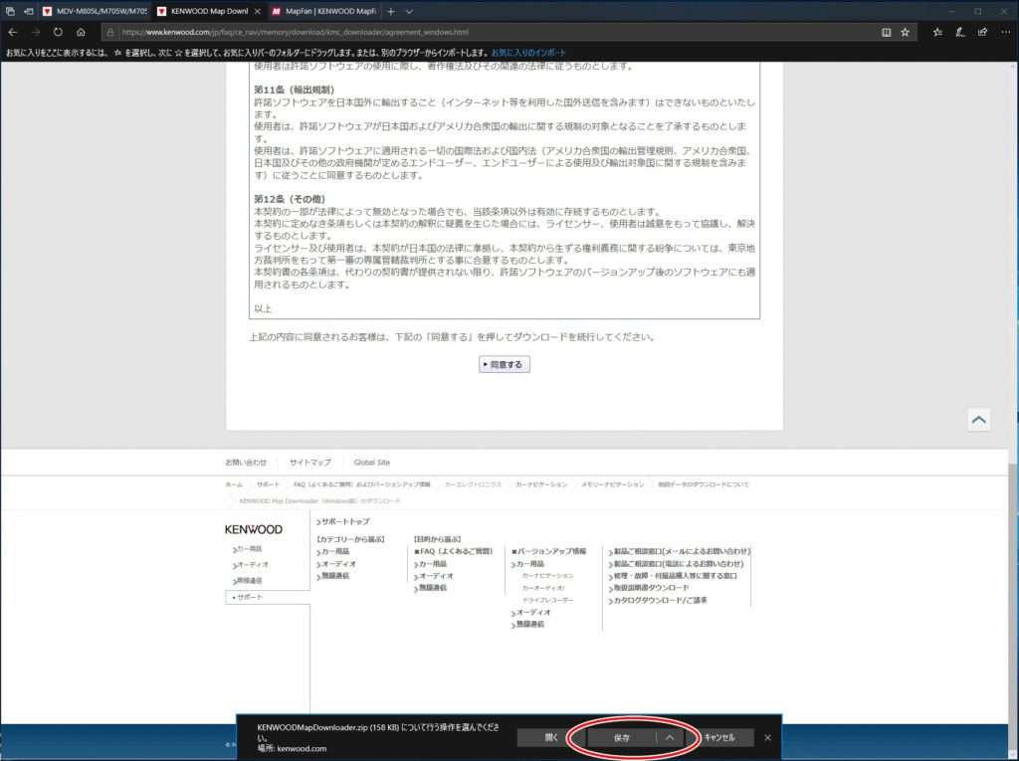Switch to the MDV-M805L tab
The width and height of the screenshot is (1019, 761).
pyautogui.click(x=95, y=11)
